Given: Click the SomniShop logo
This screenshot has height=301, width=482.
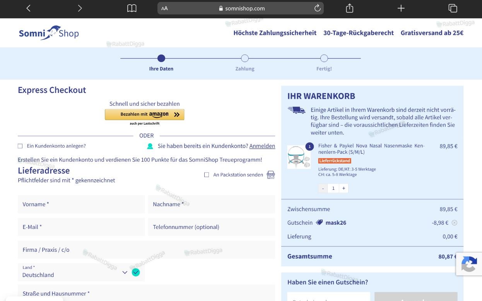Looking at the screenshot, I should [49, 33].
